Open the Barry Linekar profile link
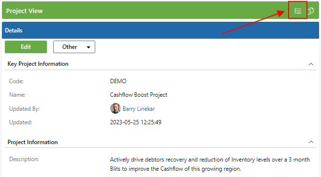321x177 pixels. [x=139, y=109]
